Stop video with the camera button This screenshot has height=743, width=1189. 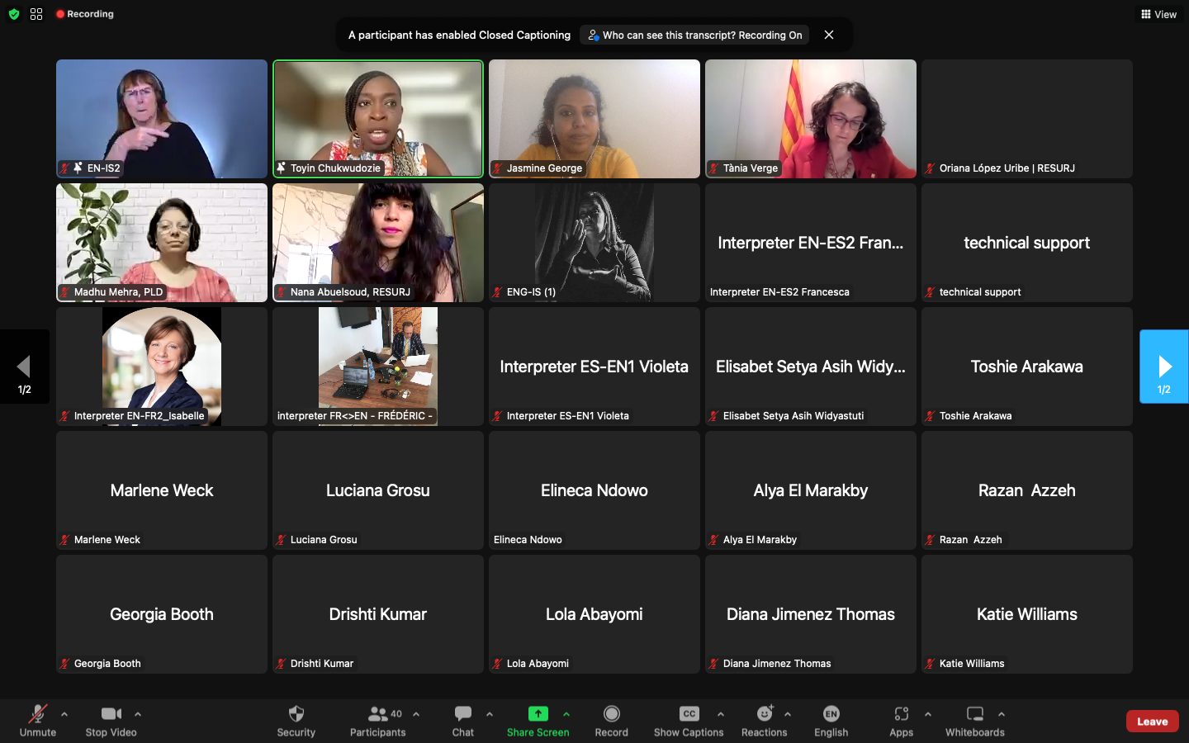tap(111, 720)
